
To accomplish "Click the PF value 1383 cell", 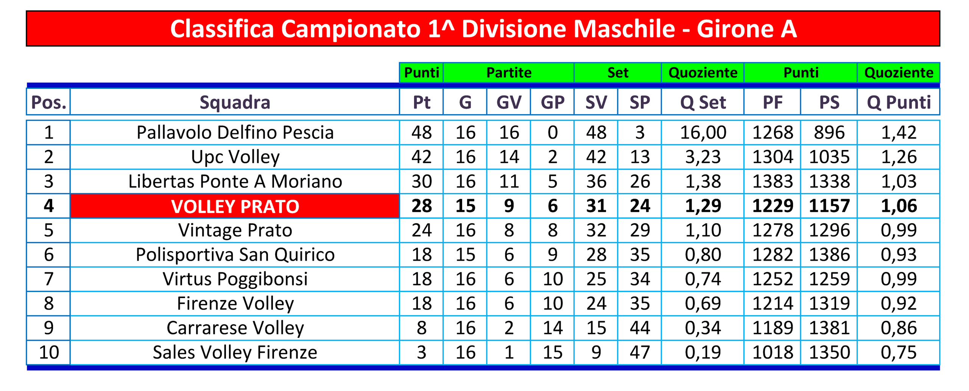I will click(772, 181).
